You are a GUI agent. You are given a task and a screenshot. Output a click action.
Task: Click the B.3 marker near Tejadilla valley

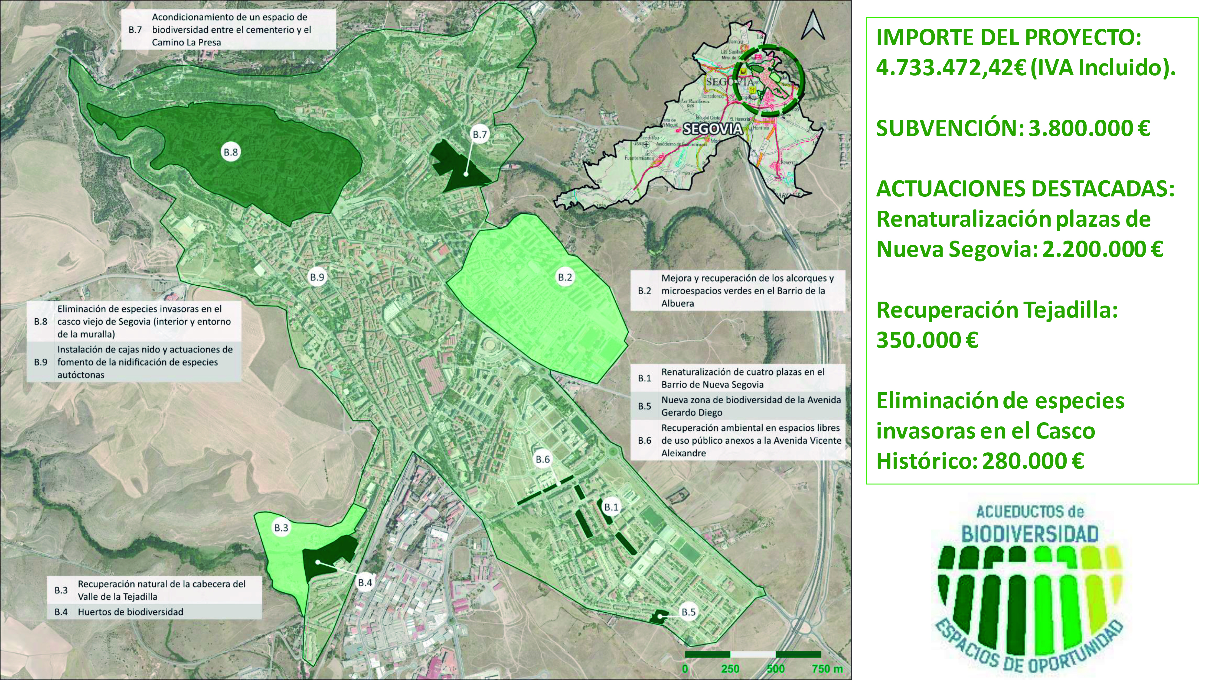281,527
